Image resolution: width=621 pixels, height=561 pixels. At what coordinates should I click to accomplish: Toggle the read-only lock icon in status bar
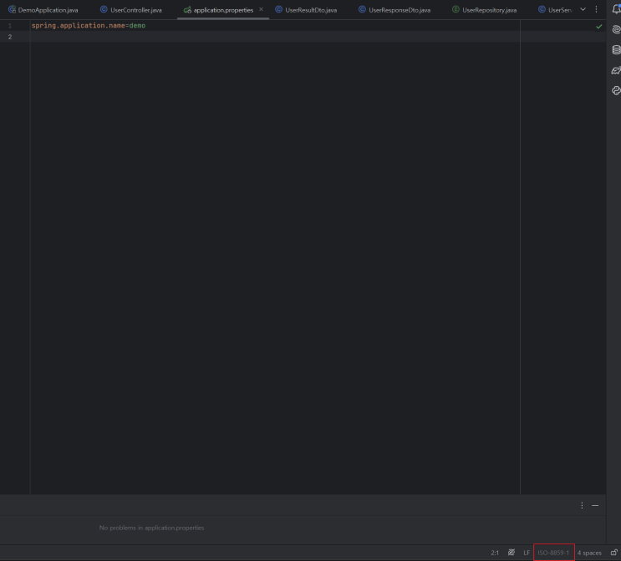(613, 553)
